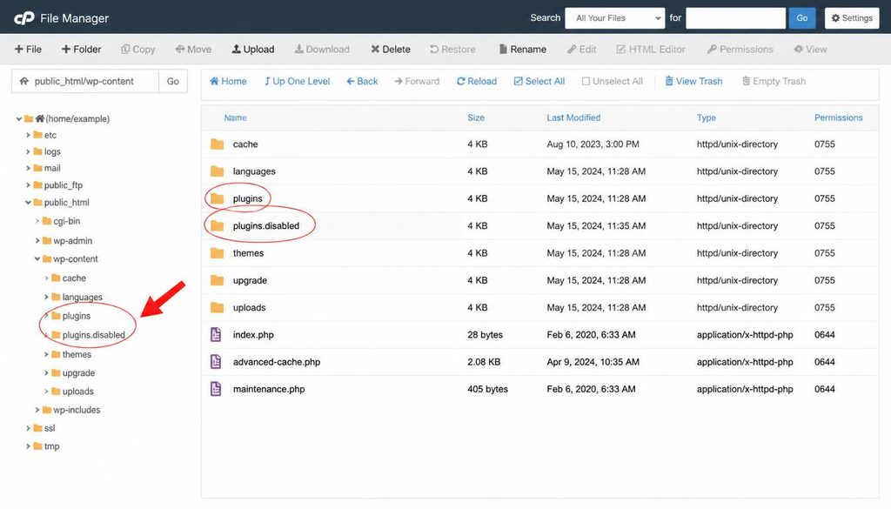891x509 pixels.
Task: Click the upgrade folder icon in file list
Action: point(217,281)
